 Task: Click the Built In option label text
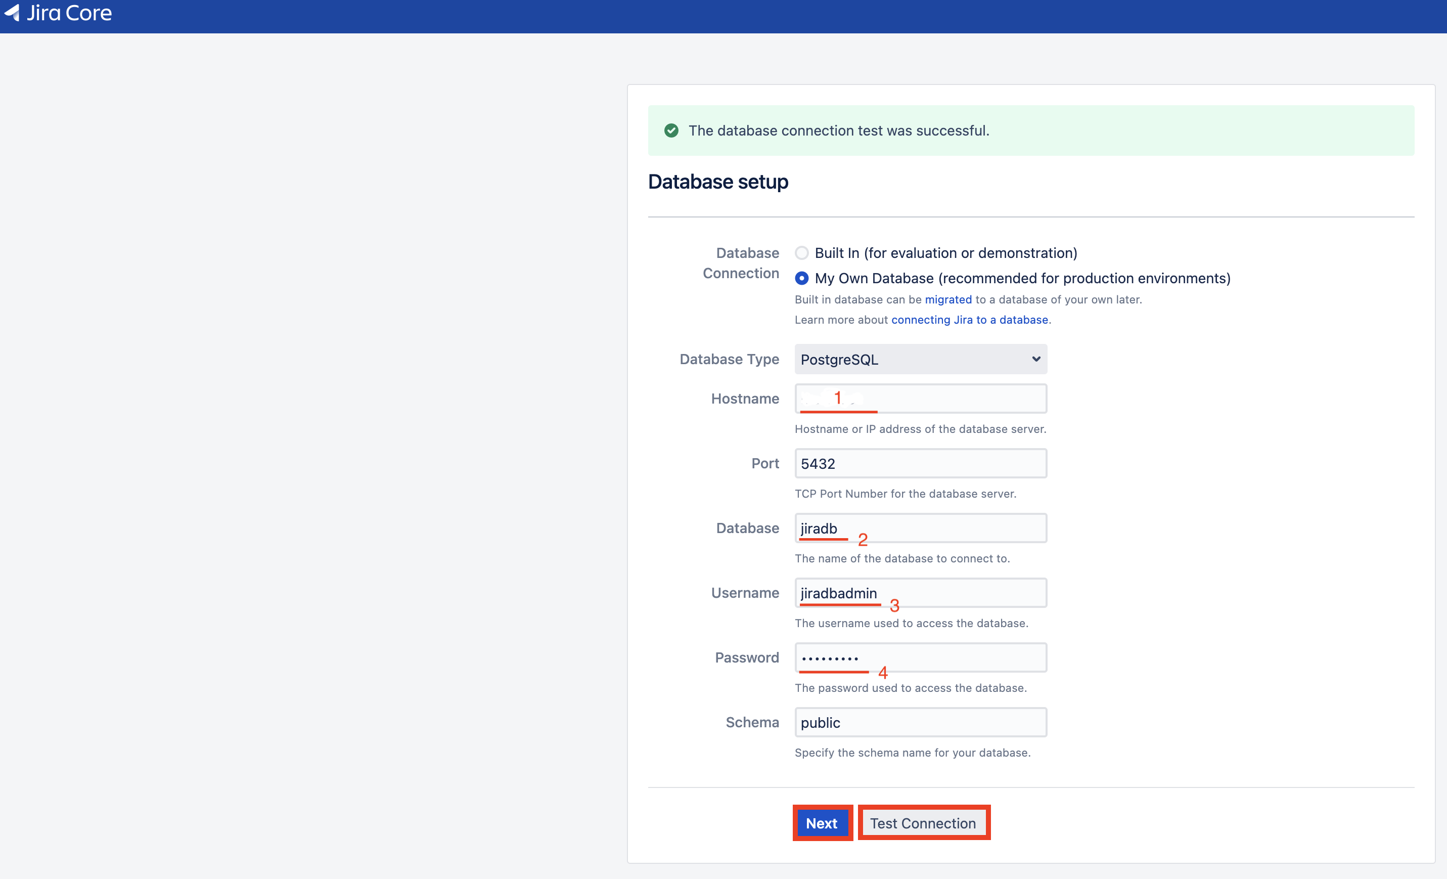coord(945,253)
